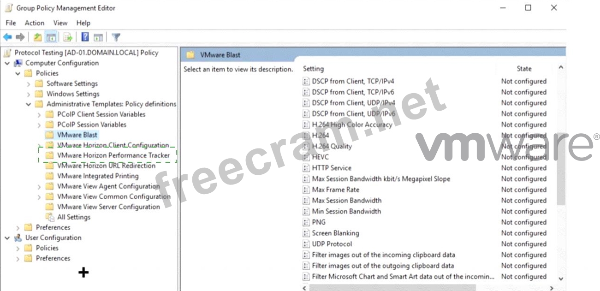Viewport: 600px width, 291px height.
Task: Click the Computer Configuration computer icon
Action: pyautogui.click(x=18, y=63)
